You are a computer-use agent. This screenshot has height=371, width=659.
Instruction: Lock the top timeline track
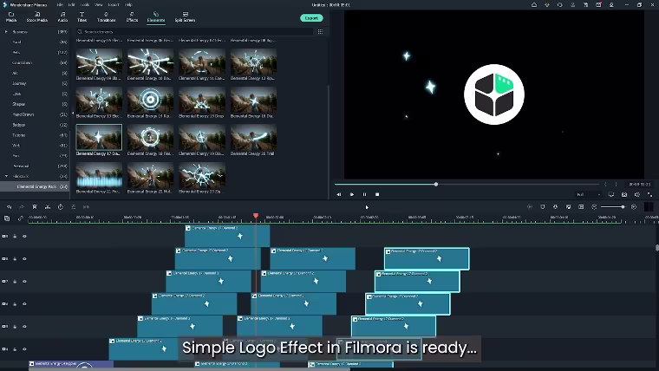(15, 236)
